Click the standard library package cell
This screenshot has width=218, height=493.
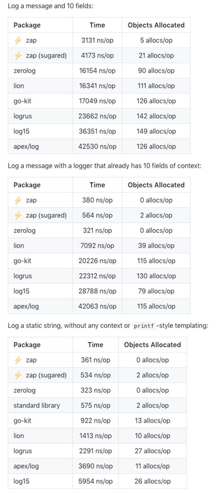coord(40,405)
